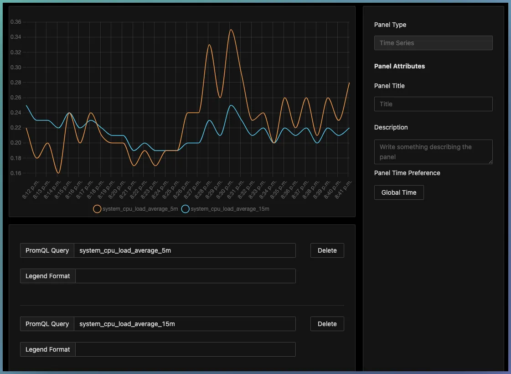Click the orange line endpoint at 8:41 p.m.
511x374 pixels.
click(x=349, y=83)
